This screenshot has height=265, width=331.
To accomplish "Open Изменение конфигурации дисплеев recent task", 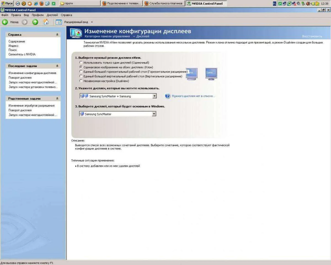I will pos(32,73).
